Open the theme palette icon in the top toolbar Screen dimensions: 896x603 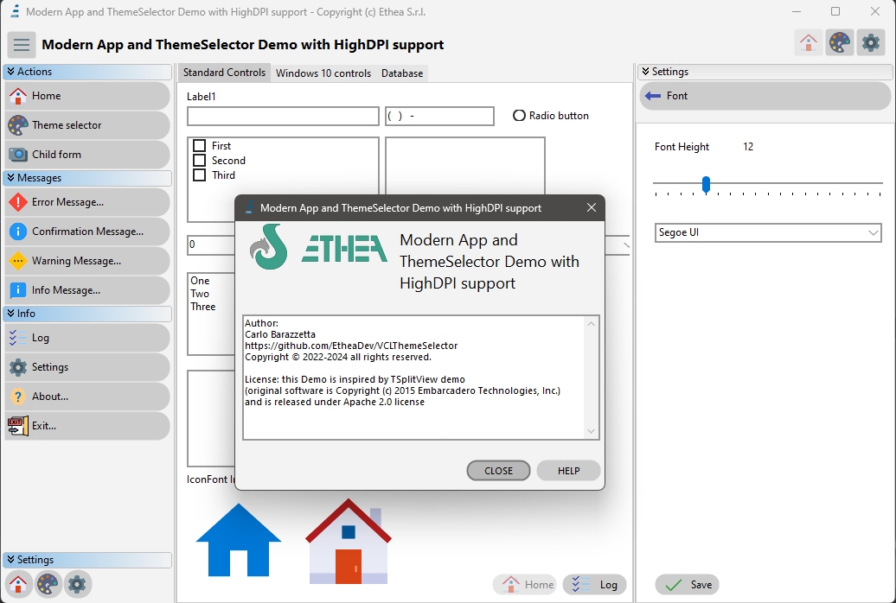839,41
